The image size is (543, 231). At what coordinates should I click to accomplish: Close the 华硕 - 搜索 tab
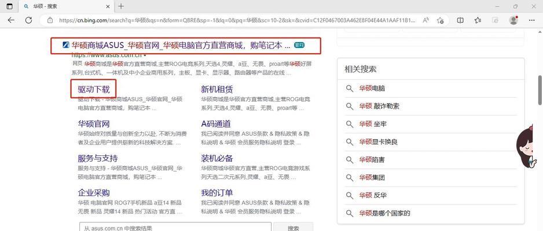(x=108, y=6)
